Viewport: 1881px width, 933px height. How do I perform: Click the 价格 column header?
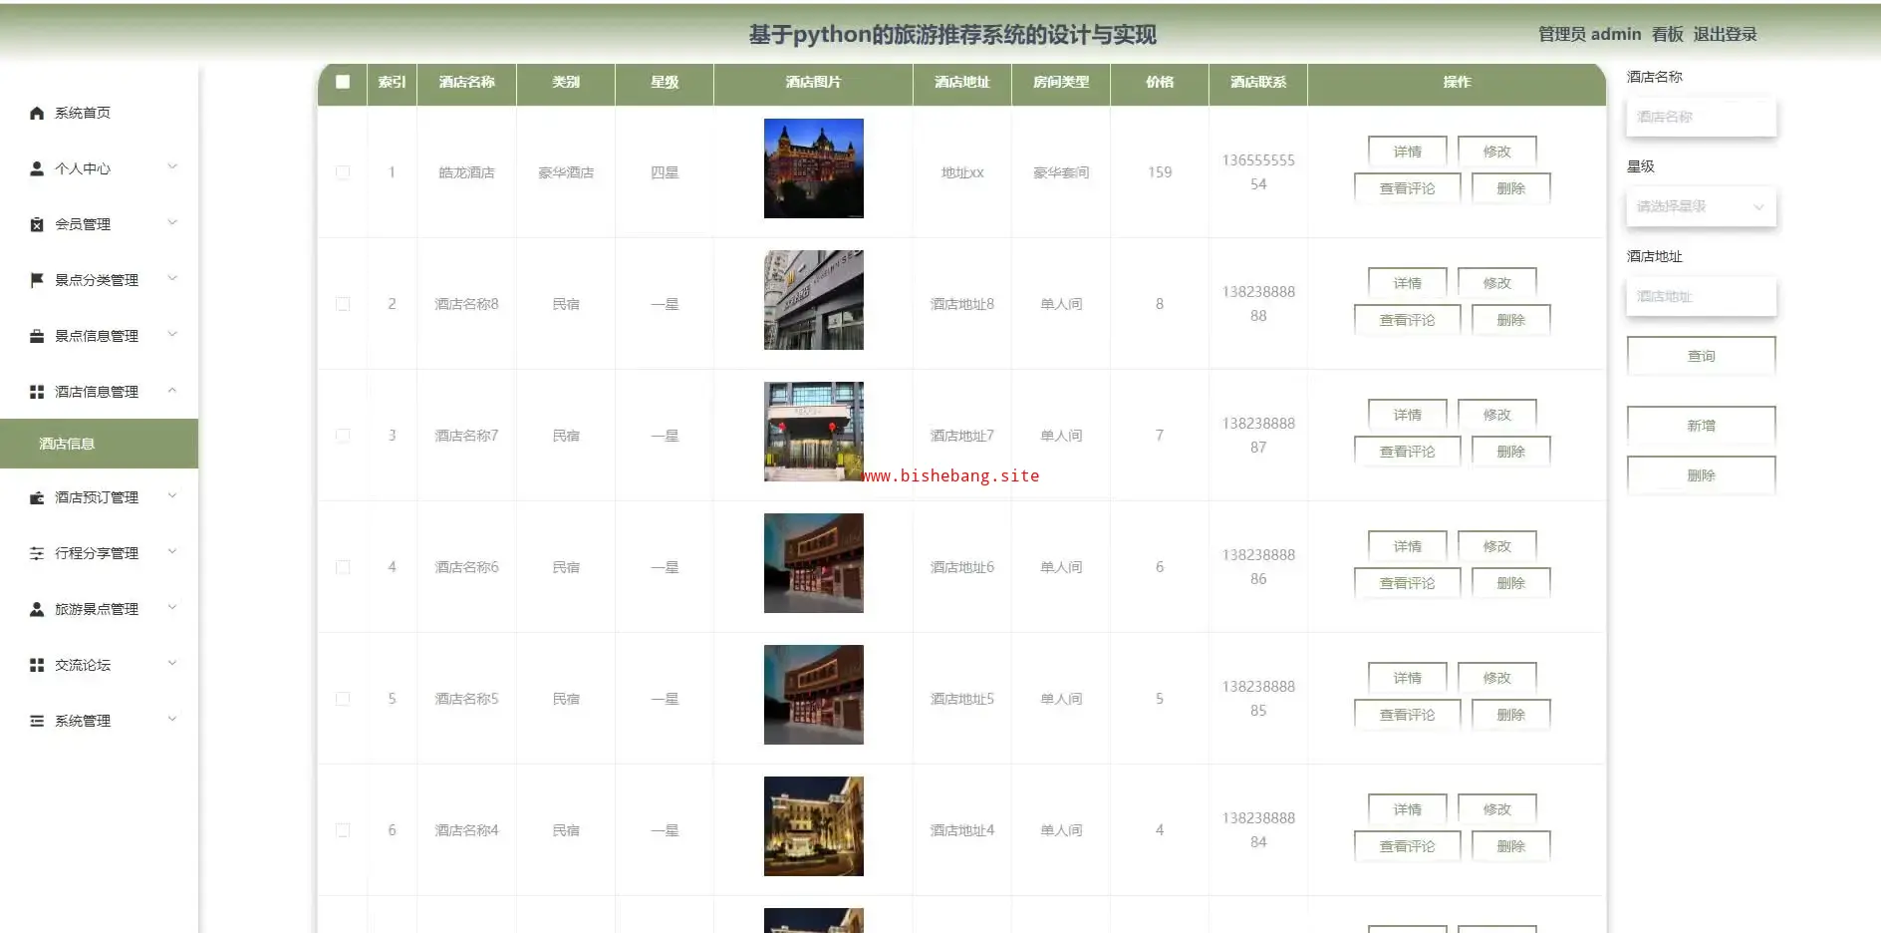(x=1160, y=82)
